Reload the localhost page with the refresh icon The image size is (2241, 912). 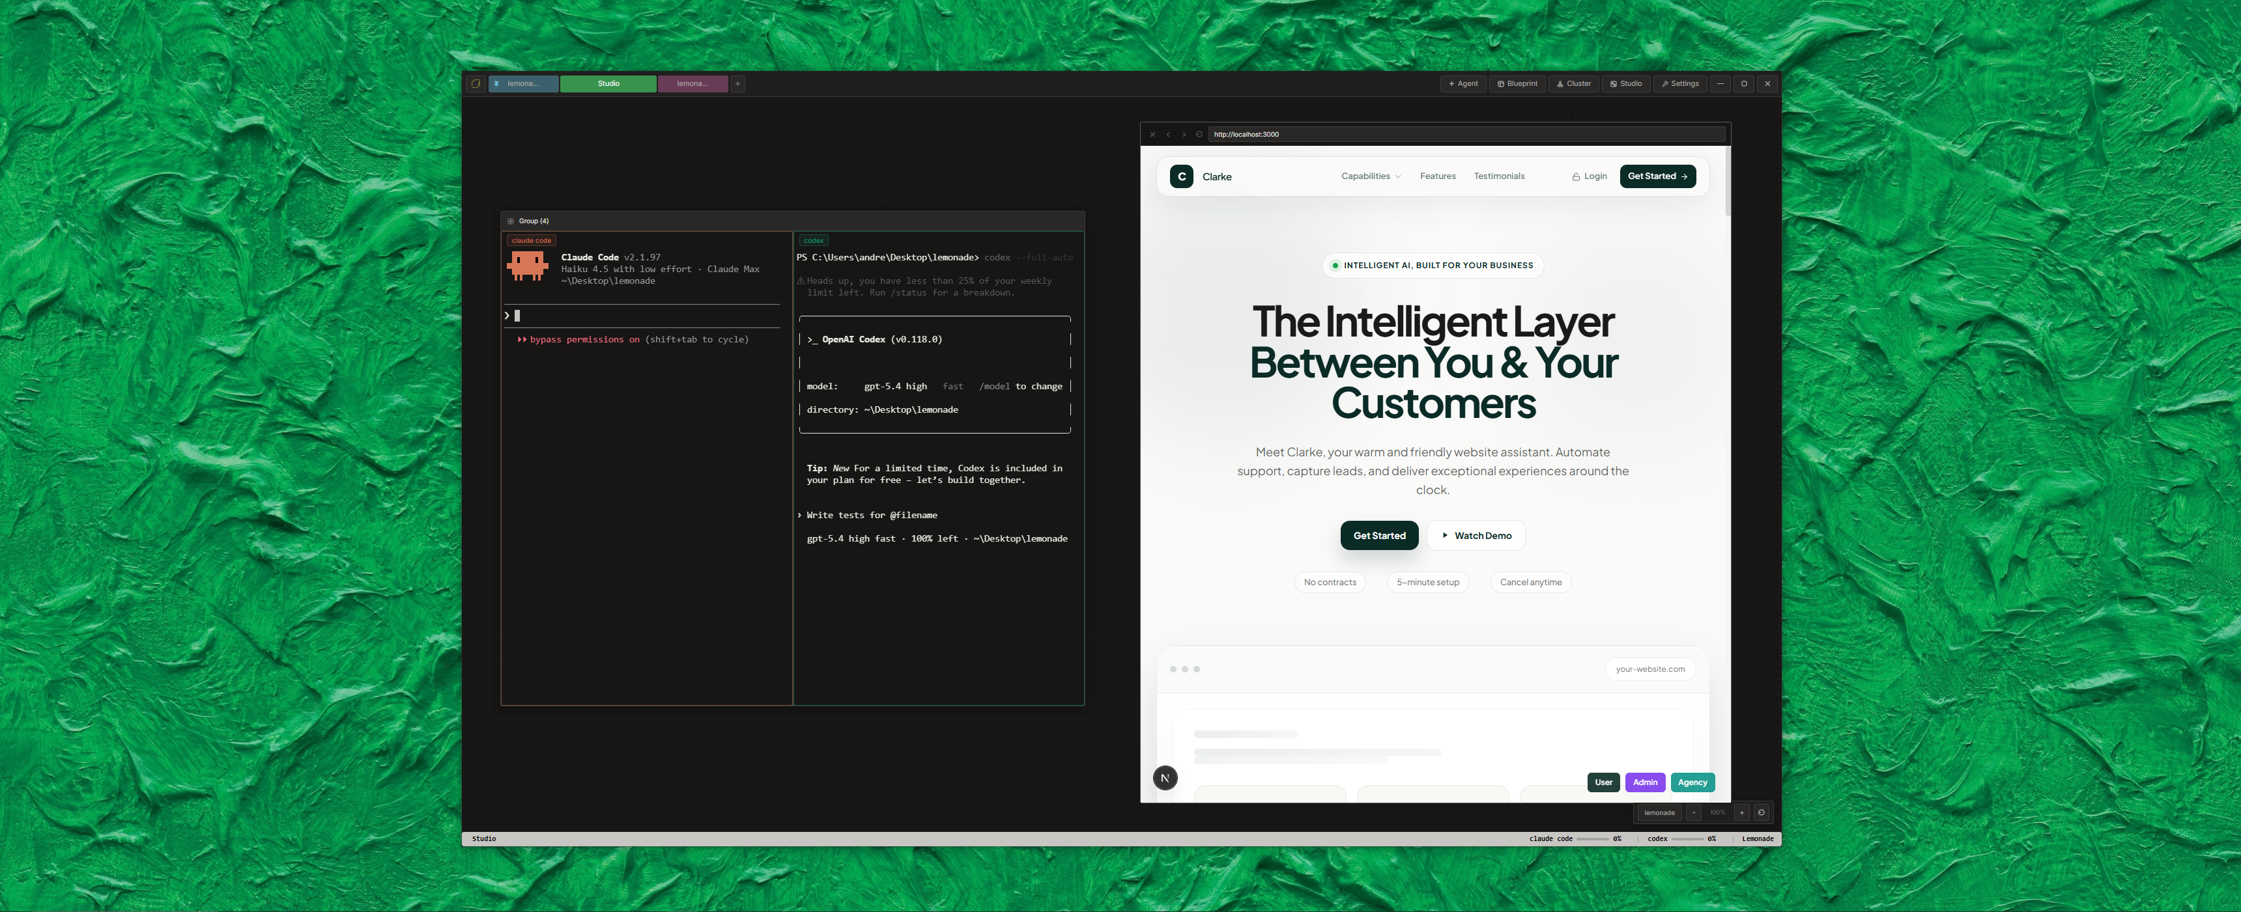point(1200,135)
